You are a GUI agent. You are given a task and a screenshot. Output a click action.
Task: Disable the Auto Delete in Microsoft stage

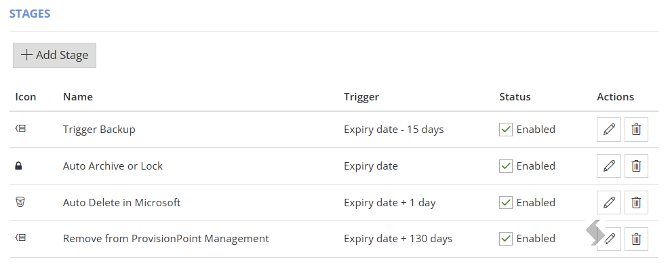tap(506, 202)
